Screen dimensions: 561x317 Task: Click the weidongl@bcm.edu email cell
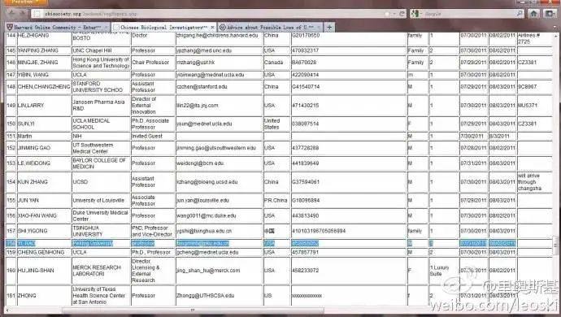click(220, 163)
